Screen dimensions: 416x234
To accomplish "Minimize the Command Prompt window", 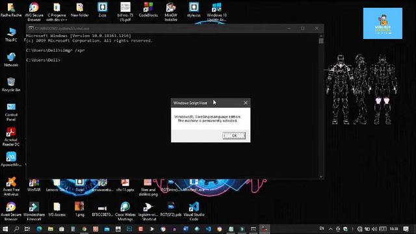I will click(x=289, y=28).
